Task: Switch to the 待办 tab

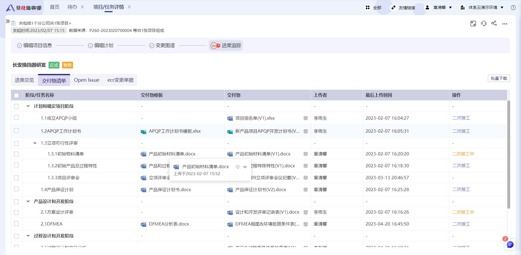Action: 72,7
